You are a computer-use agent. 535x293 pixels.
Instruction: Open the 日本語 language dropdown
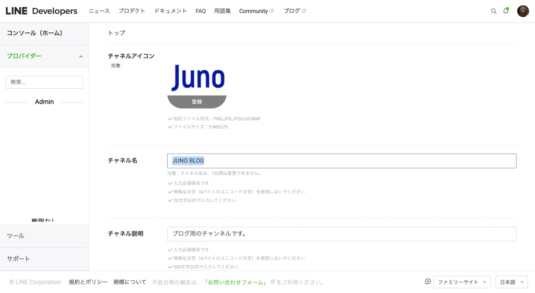pos(511,282)
